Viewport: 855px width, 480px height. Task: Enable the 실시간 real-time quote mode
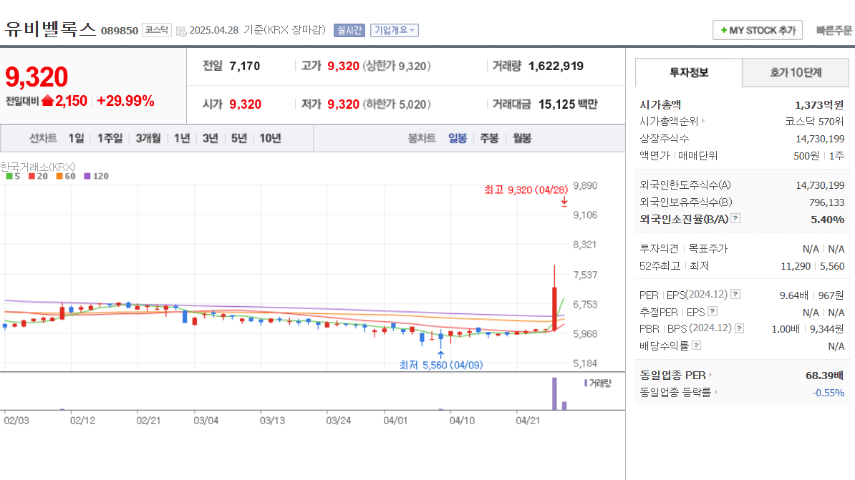click(x=349, y=30)
